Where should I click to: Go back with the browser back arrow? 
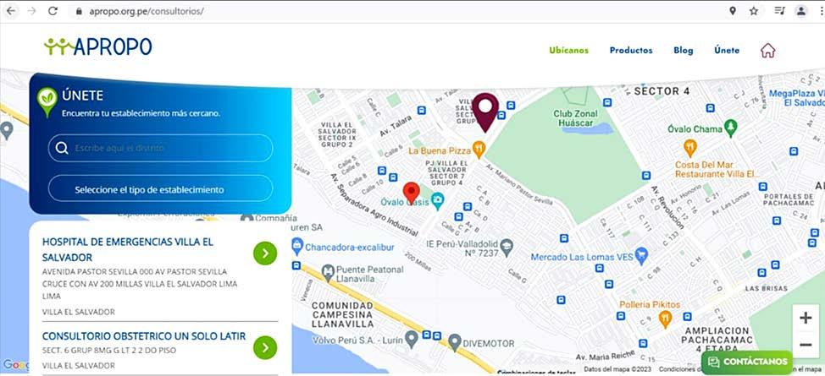11,11
